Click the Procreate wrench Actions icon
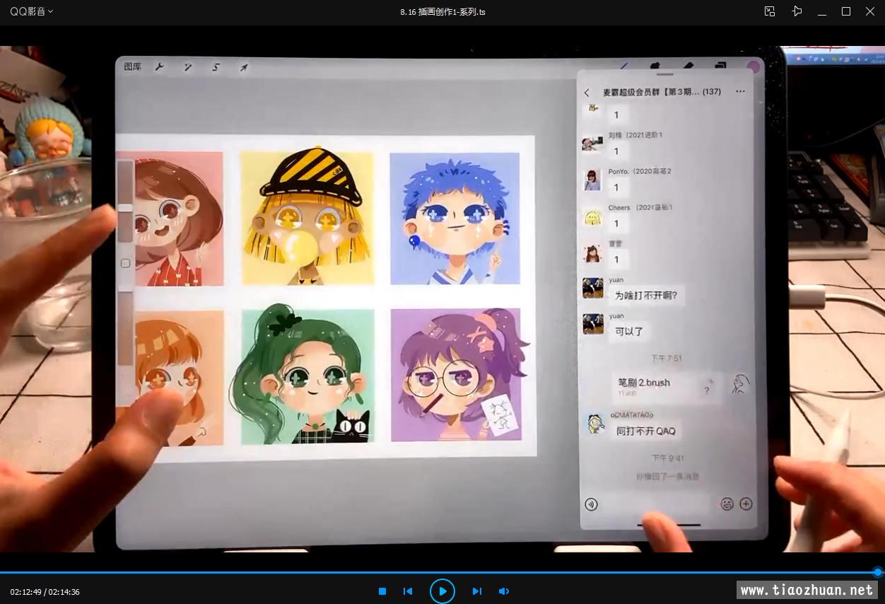This screenshot has width=885, height=604. tap(159, 67)
